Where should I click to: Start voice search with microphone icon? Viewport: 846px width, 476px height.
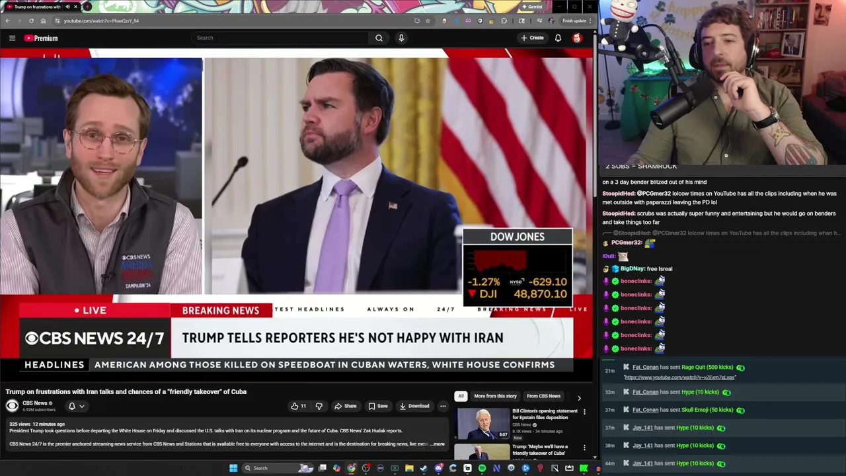pyautogui.click(x=401, y=38)
